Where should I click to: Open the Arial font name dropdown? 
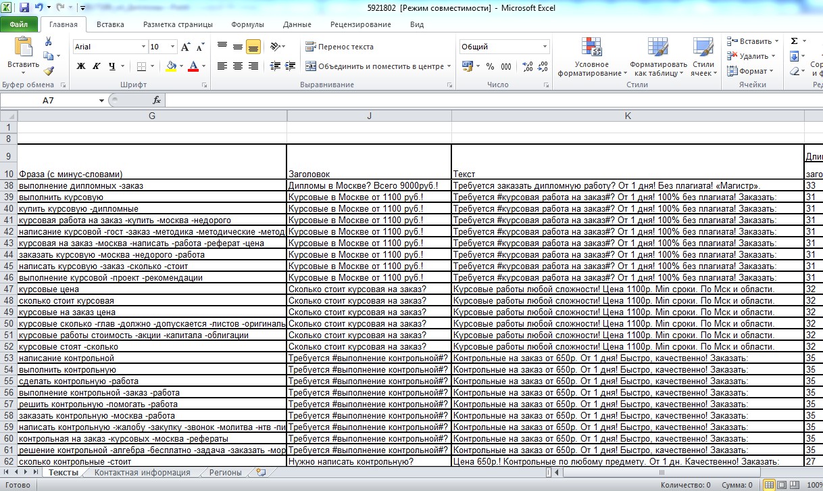coord(143,47)
